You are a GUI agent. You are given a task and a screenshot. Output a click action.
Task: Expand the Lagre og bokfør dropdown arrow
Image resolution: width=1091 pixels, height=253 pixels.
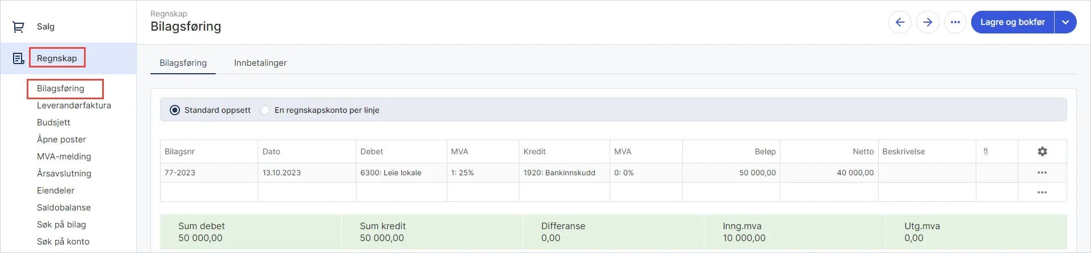pos(1065,22)
